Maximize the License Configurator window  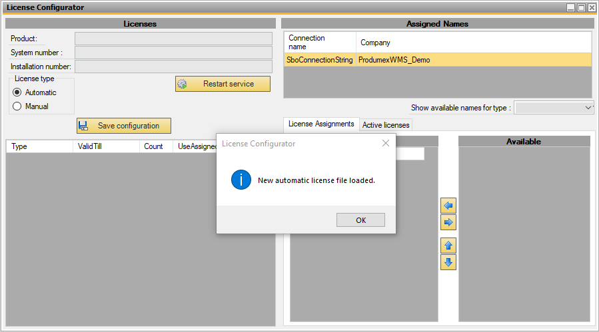(x=581, y=7)
